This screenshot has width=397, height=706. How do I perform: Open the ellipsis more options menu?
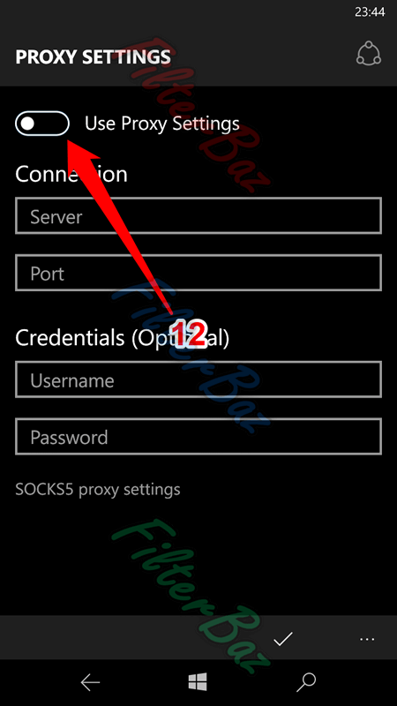point(367,639)
